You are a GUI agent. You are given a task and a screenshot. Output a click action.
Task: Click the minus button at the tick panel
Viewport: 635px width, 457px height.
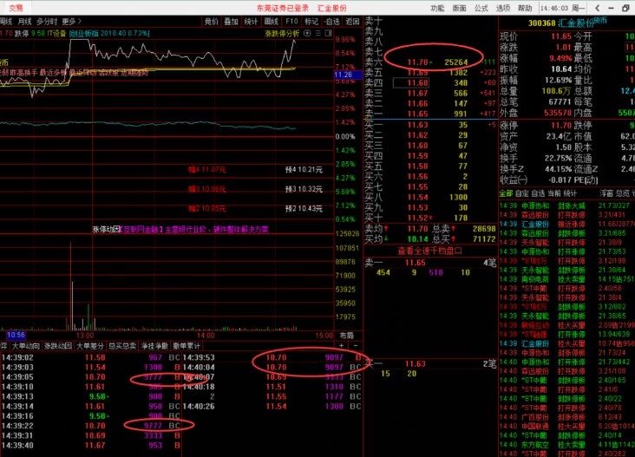coord(355,346)
